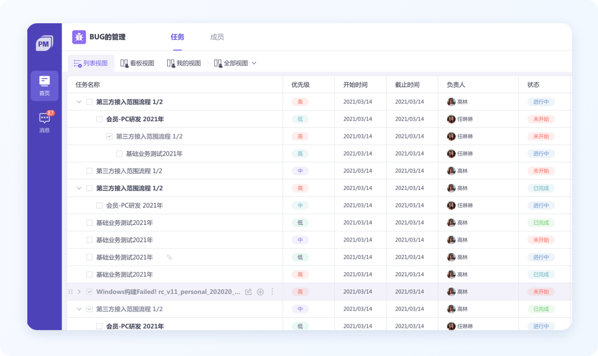Open more options menu on Windows构建Failed row
The width and height of the screenshot is (598, 356).
(272, 292)
